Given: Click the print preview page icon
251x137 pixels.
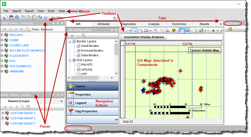Looking at the screenshot, I should coord(195,30).
